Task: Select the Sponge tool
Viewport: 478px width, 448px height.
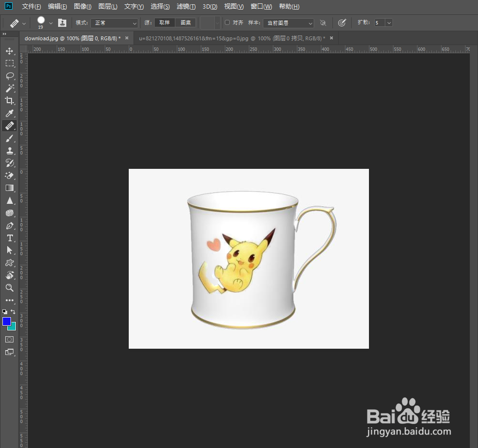Action: (x=10, y=213)
